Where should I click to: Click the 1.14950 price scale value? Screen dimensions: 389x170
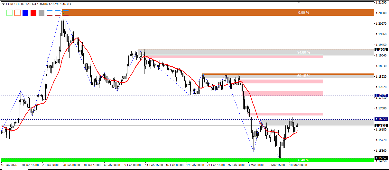click(381, 161)
